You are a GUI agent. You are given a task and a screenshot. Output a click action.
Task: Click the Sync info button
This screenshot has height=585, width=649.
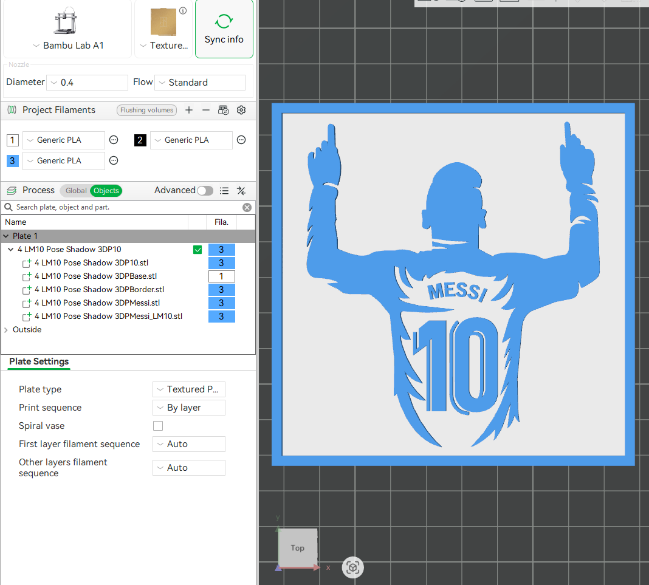point(224,29)
